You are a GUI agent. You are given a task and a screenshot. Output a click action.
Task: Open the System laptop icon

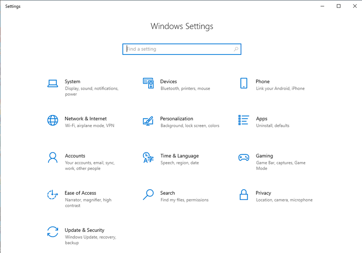[x=53, y=84]
